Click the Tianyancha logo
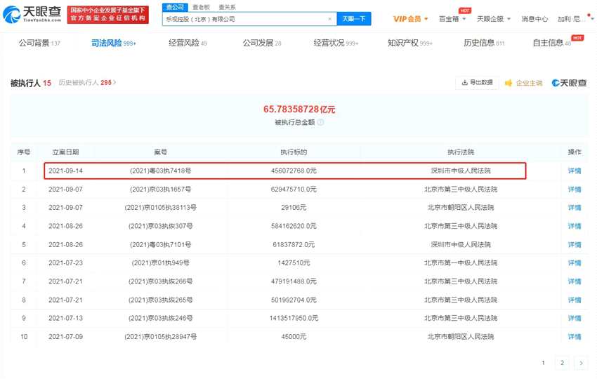Image resolution: width=597 pixels, height=379 pixels. coord(32,14)
